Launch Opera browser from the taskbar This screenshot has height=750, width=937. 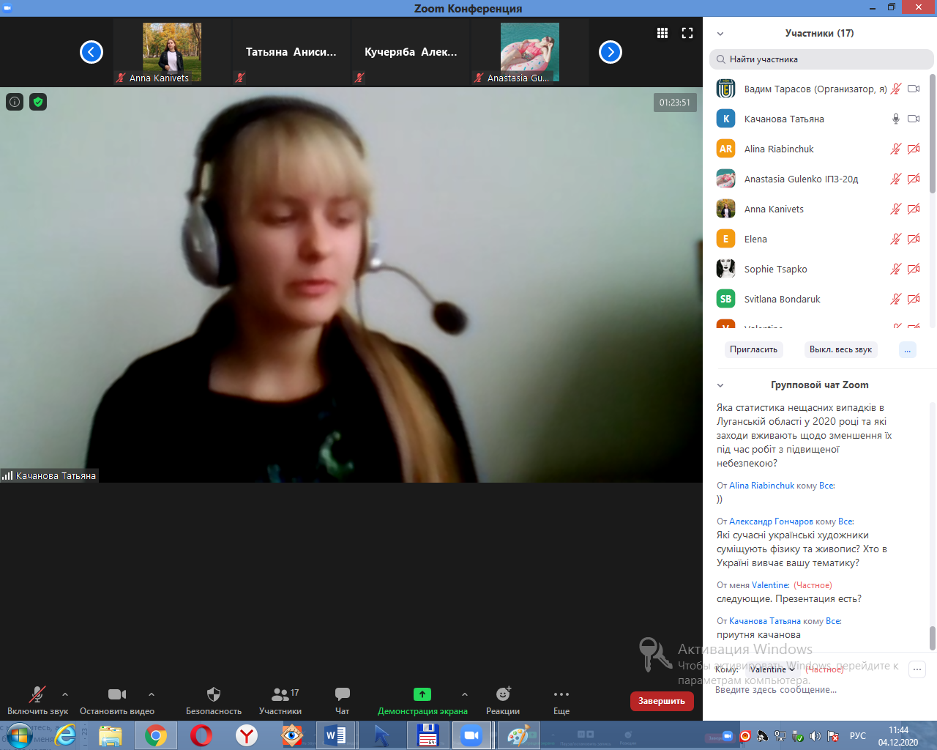(x=201, y=735)
